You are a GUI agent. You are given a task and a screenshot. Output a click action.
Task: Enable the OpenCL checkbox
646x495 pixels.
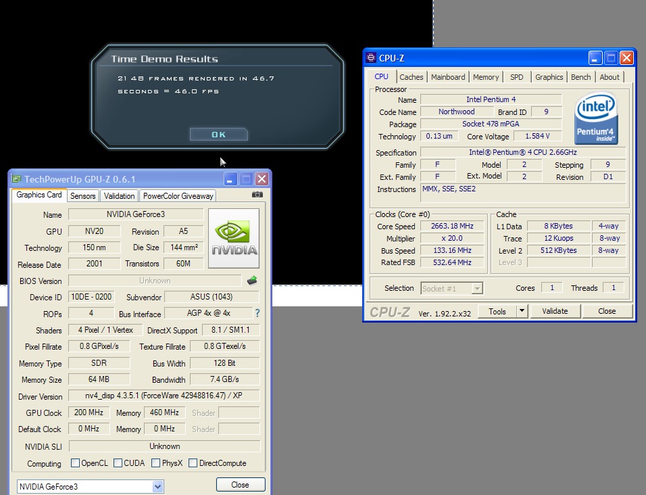(76, 463)
